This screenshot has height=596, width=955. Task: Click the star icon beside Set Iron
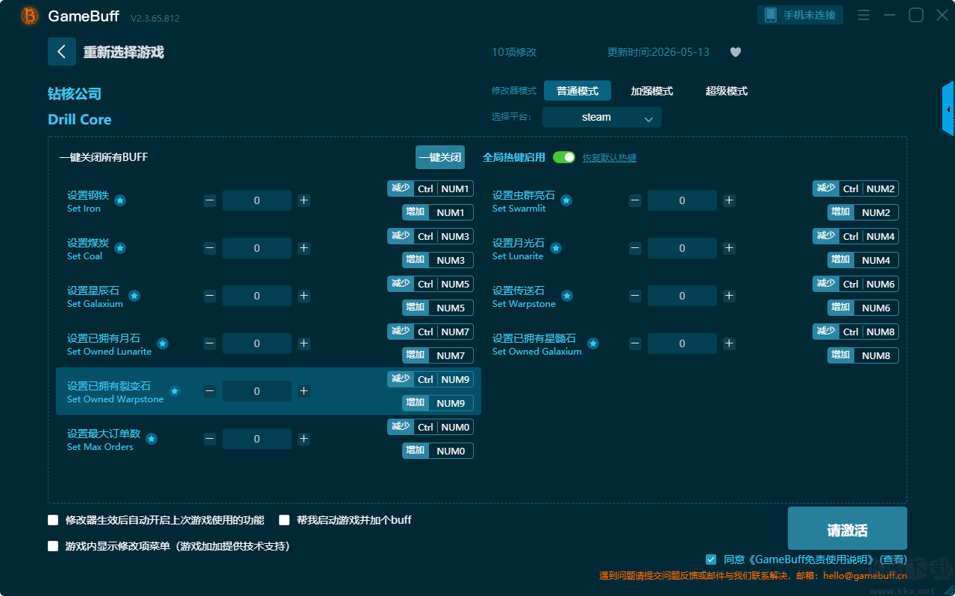(120, 200)
